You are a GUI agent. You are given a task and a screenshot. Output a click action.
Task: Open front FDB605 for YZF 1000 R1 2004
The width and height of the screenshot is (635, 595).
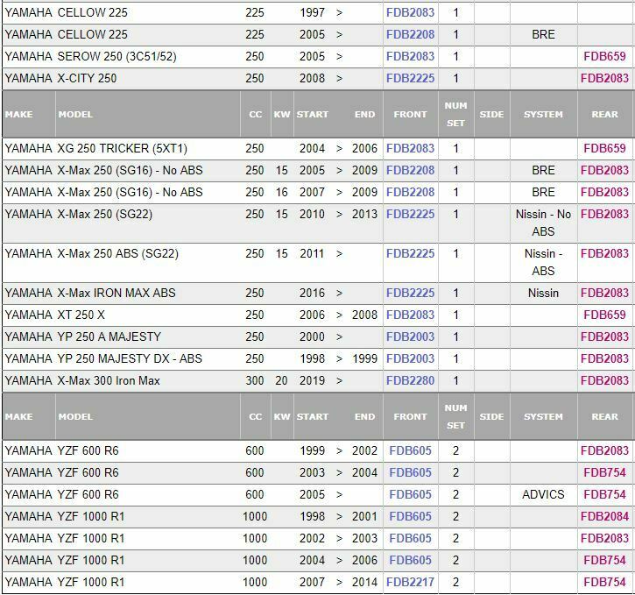[x=410, y=560]
